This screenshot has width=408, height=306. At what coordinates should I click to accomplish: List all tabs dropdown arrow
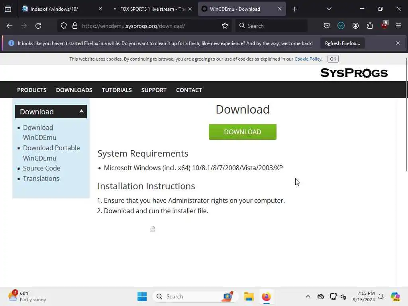coord(329,9)
